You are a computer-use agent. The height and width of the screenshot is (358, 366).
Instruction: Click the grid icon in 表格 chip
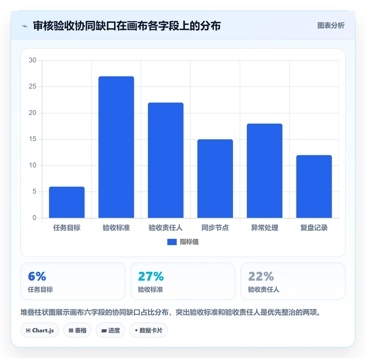click(x=71, y=331)
